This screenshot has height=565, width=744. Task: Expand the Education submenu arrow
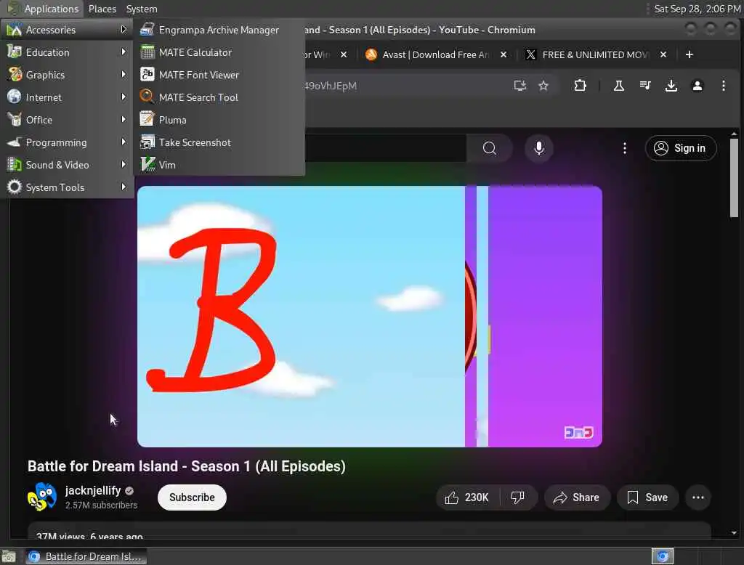pos(124,52)
